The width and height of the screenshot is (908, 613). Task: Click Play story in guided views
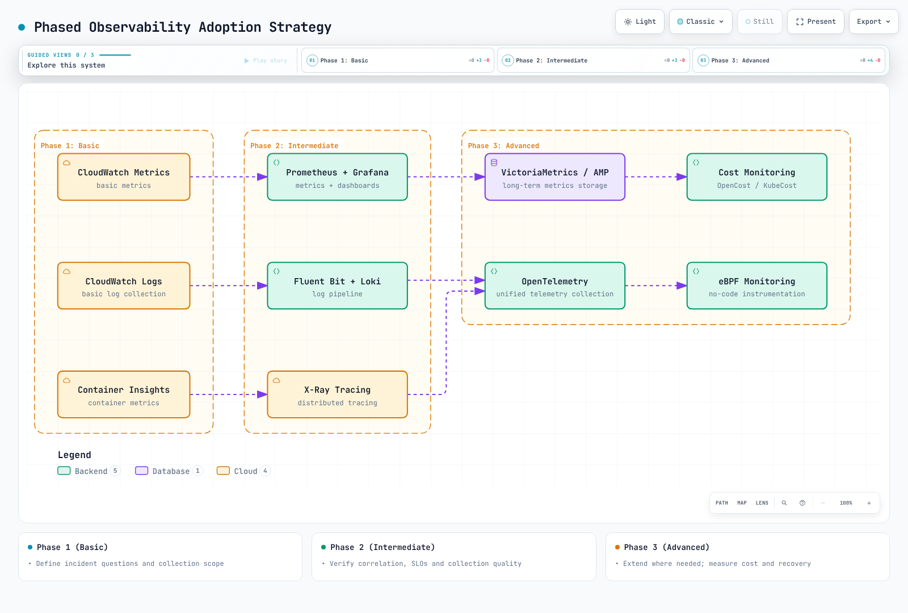click(266, 61)
